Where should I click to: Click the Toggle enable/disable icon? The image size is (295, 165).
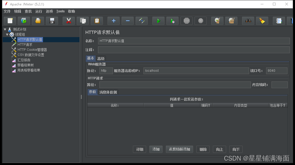[x=142, y=21]
